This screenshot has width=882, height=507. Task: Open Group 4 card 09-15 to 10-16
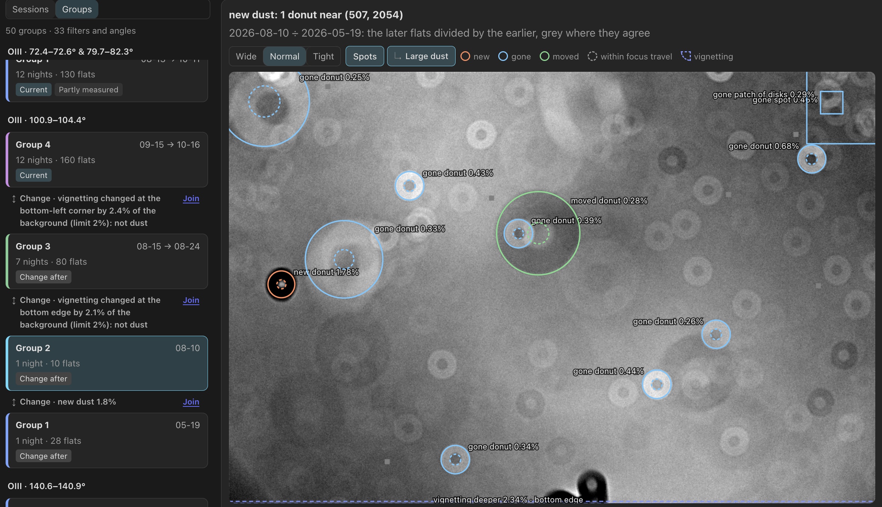point(107,160)
